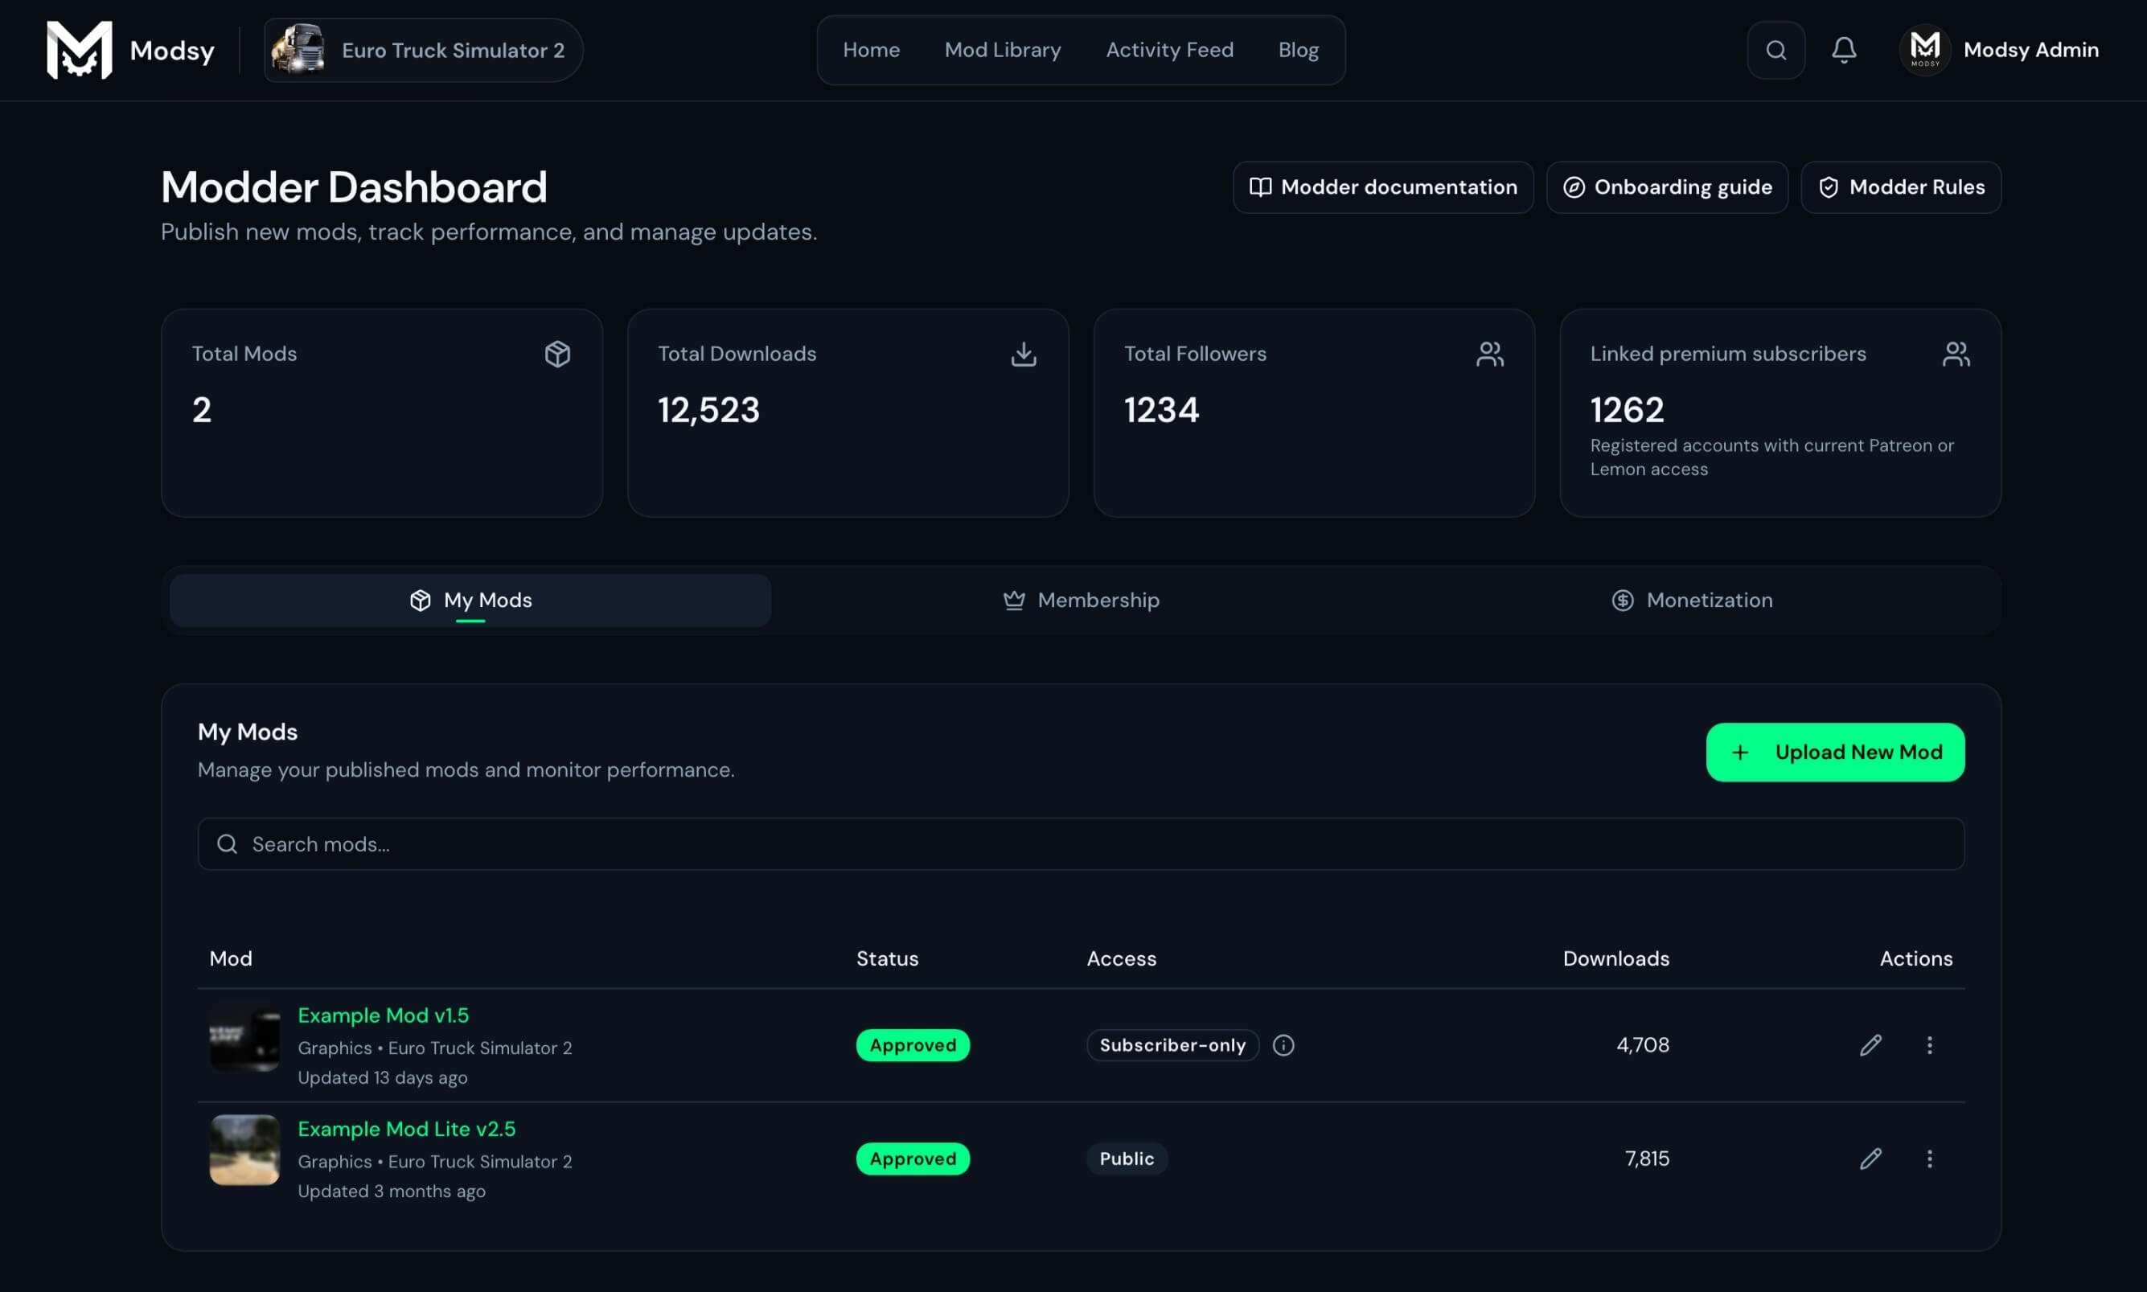Viewport: 2147px width, 1292px height.
Task: Click the Modsy logo icon
Action: (80, 50)
